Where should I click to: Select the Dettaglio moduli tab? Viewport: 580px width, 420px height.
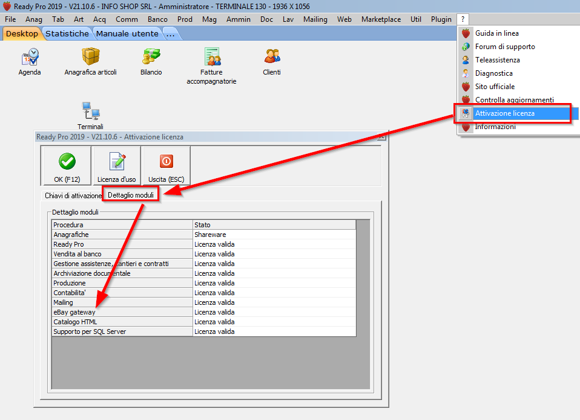tap(131, 195)
